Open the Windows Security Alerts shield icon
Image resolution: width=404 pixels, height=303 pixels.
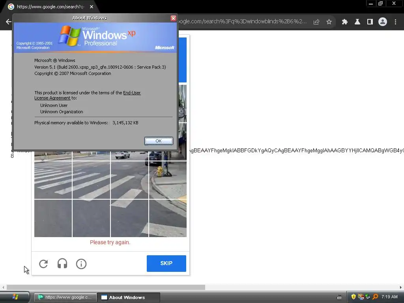353,297
